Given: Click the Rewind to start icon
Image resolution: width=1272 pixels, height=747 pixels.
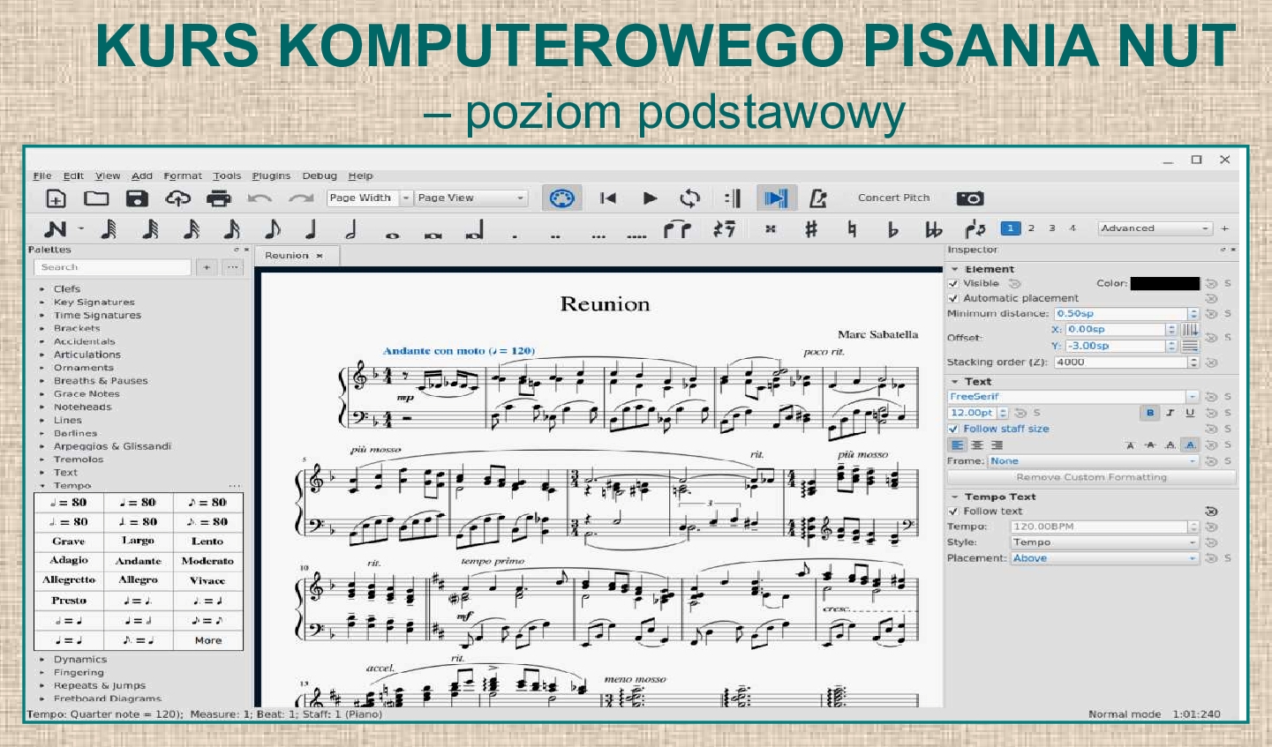Looking at the screenshot, I should (608, 198).
